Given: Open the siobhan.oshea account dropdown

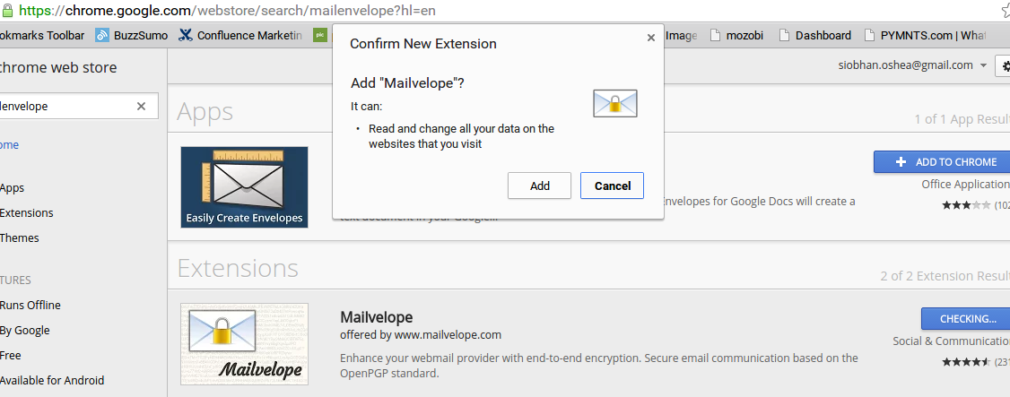Looking at the screenshot, I should coord(912,65).
